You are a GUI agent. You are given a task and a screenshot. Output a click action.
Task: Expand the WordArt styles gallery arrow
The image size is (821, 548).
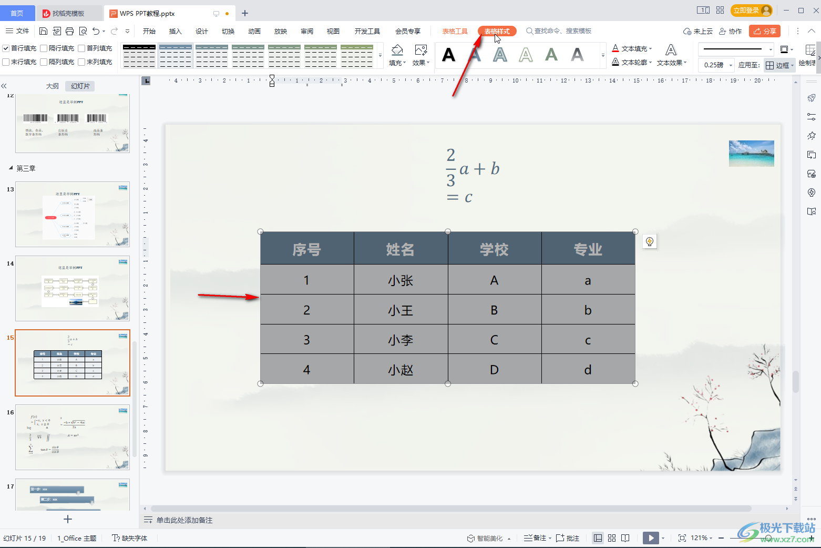click(602, 55)
